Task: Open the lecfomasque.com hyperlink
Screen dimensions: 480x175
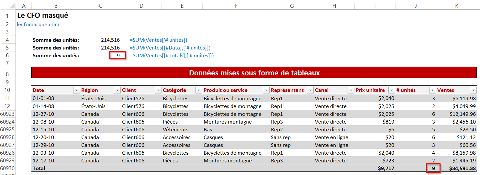Action: click(38, 25)
